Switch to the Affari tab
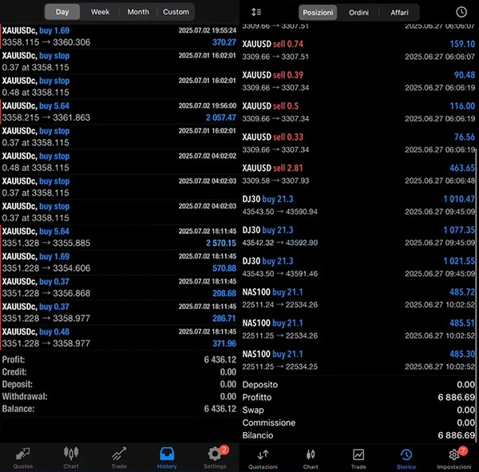This screenshot has height=472, width=479. [399, 13]
